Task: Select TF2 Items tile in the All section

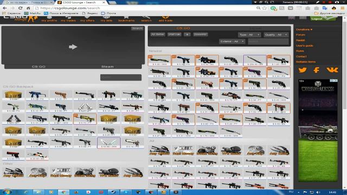Action: 231,150
